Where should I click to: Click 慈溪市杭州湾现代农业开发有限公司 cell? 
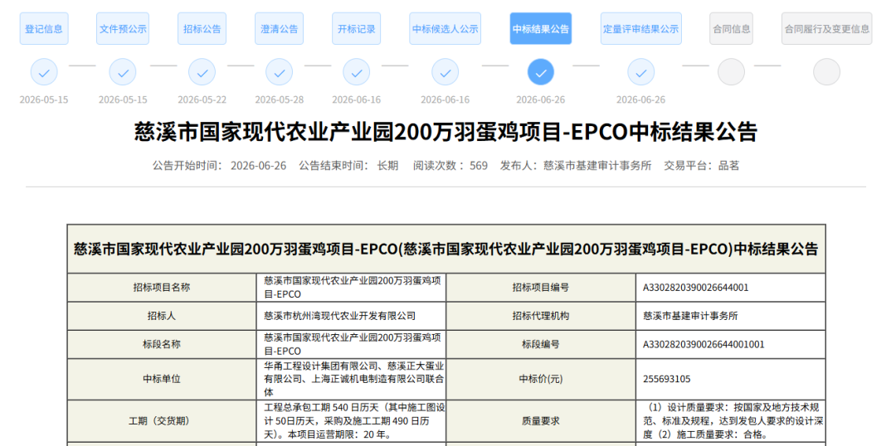tap(351, 316)
